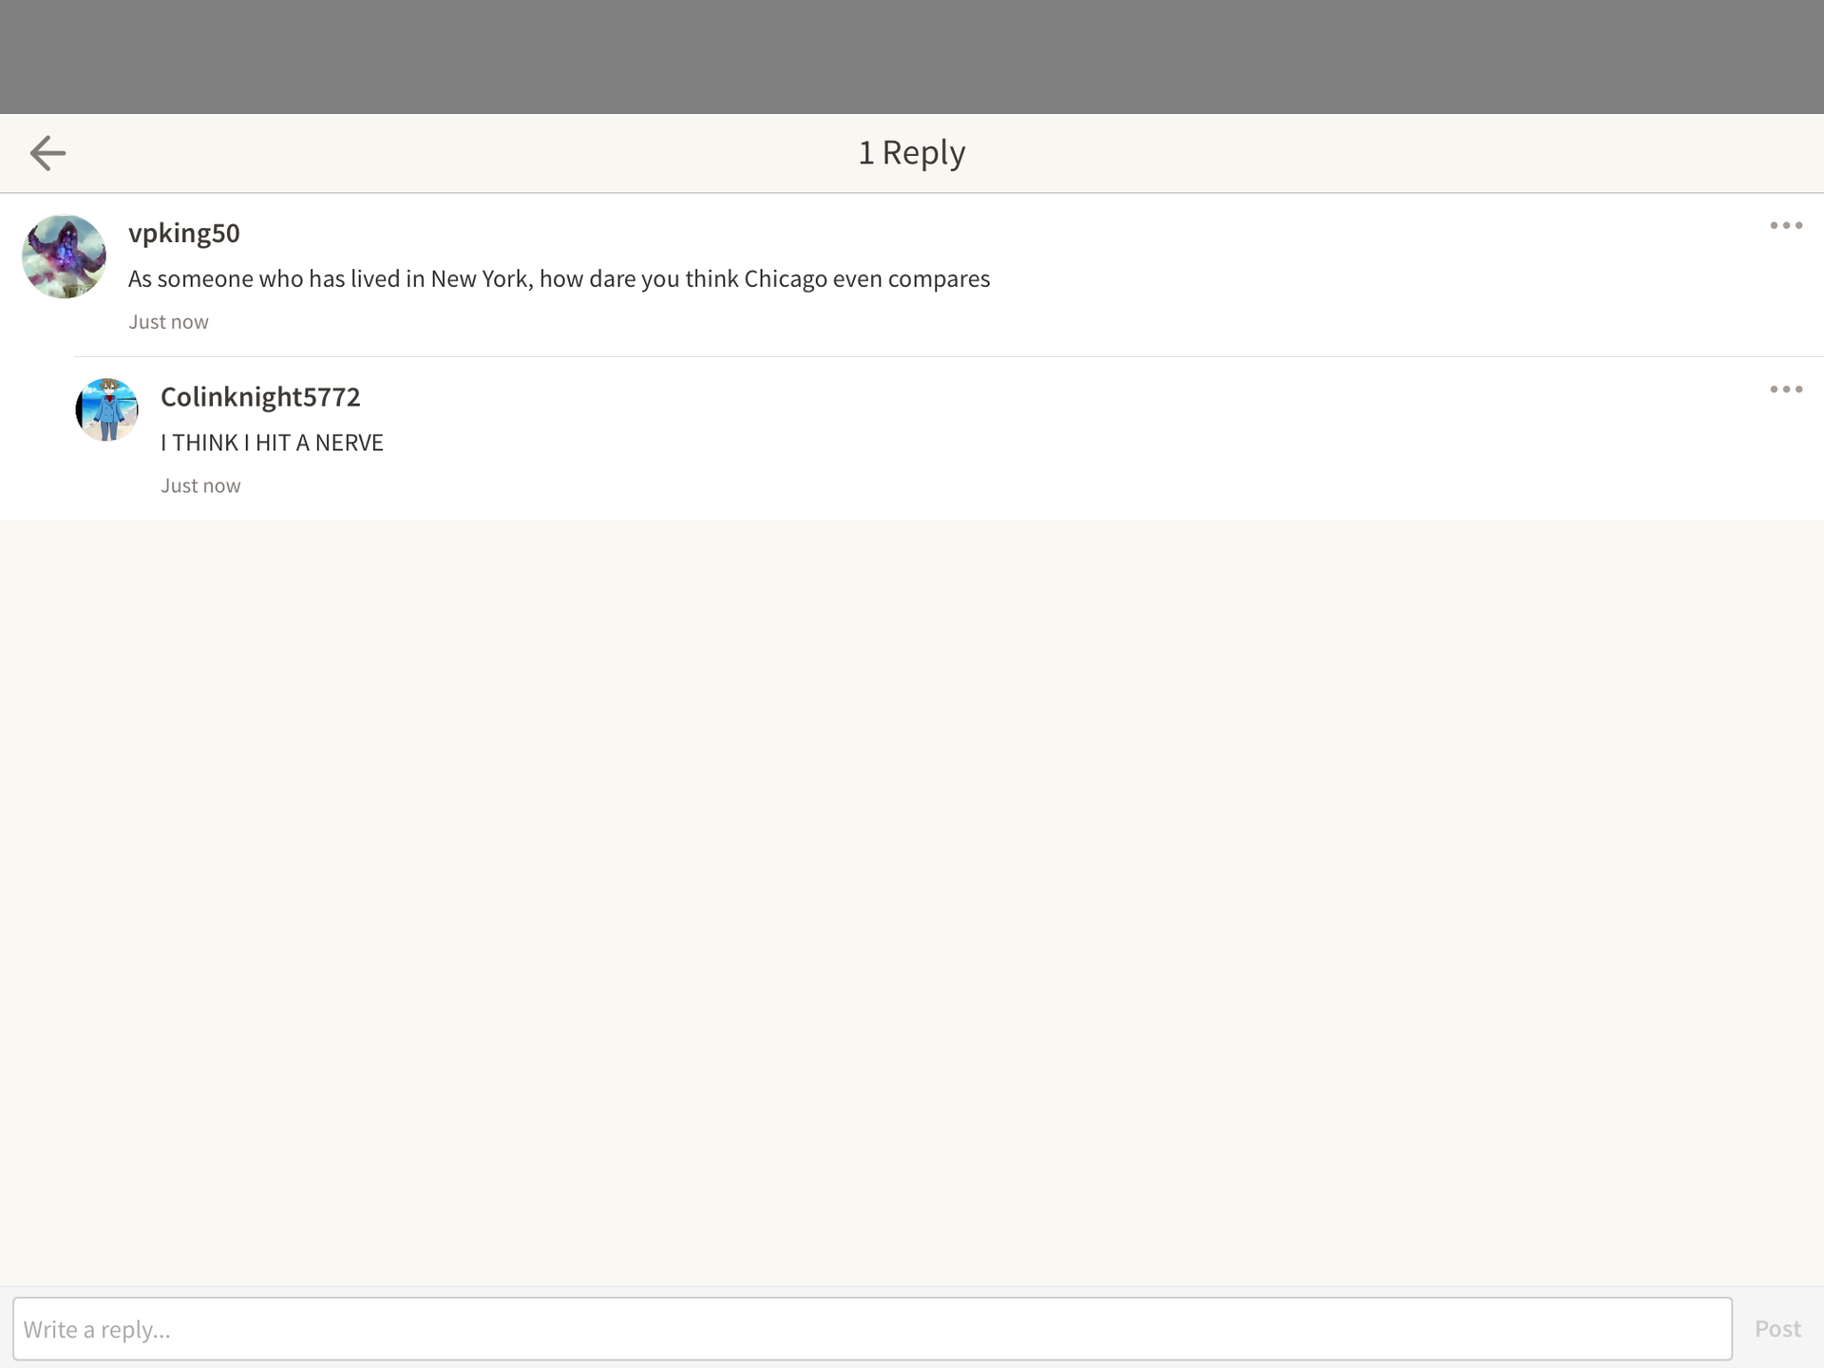1824x1368 pixels.
Task: Open Colinknight5772's username link
Action: [x=260, y=397]
